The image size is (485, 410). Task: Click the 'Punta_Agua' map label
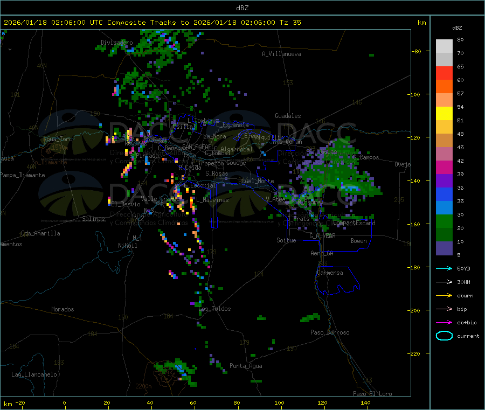(x=246, y=366)
